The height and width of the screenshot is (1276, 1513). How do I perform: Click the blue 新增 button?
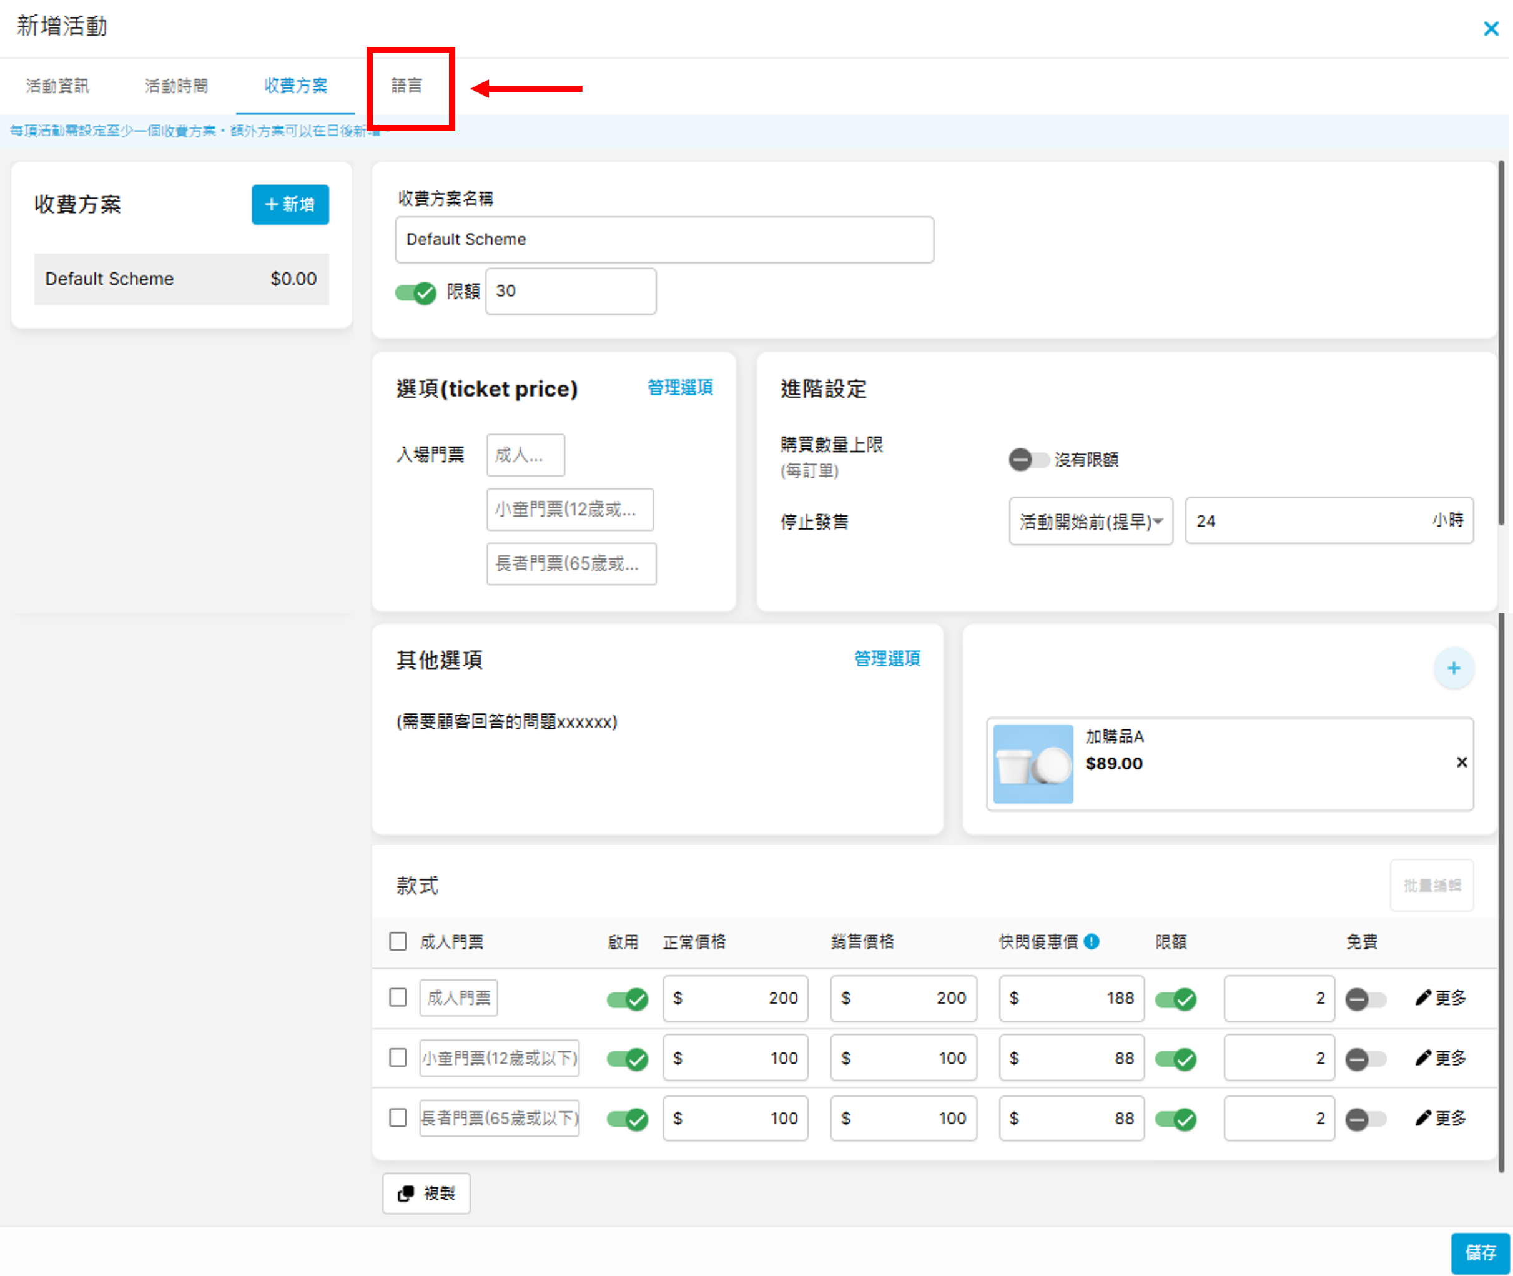click(x=290, y=205)
